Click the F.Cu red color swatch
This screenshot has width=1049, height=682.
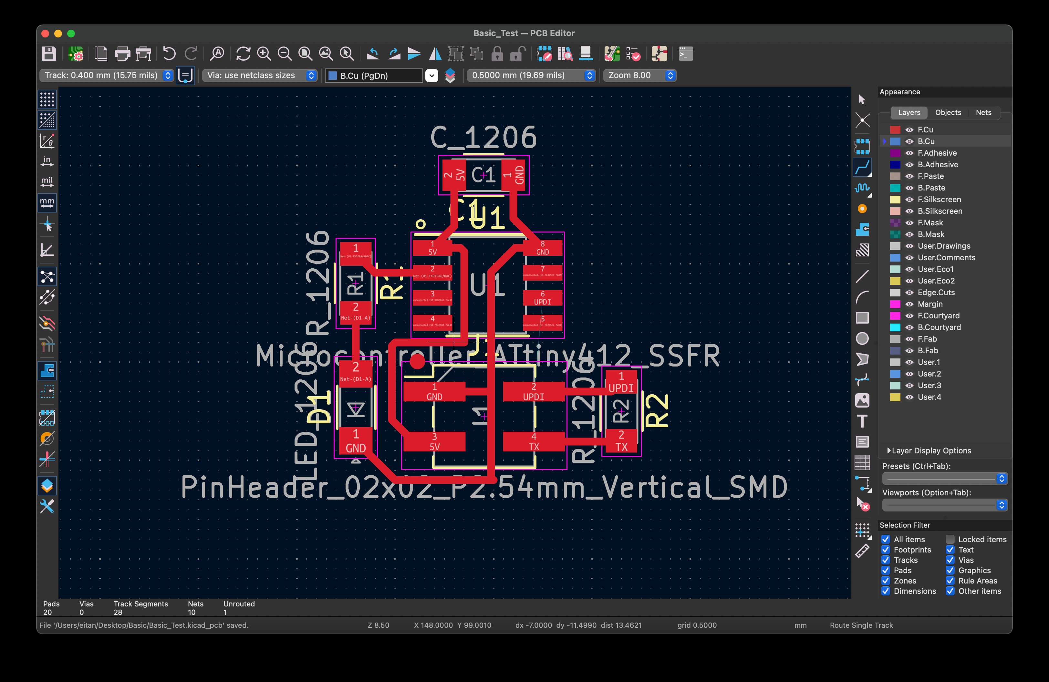pos(895,129)
